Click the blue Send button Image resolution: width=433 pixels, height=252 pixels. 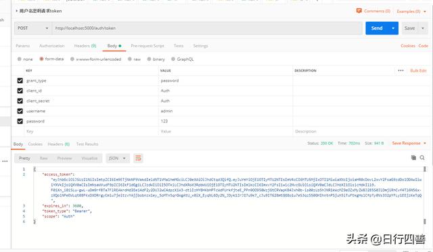pyautogui.click(x=377, y=28)
